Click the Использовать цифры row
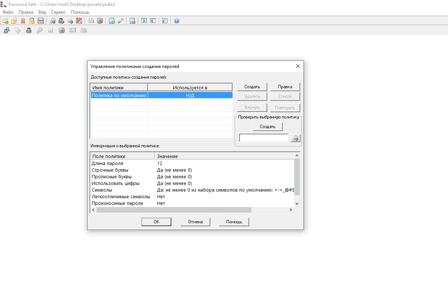 pos(192,183)
